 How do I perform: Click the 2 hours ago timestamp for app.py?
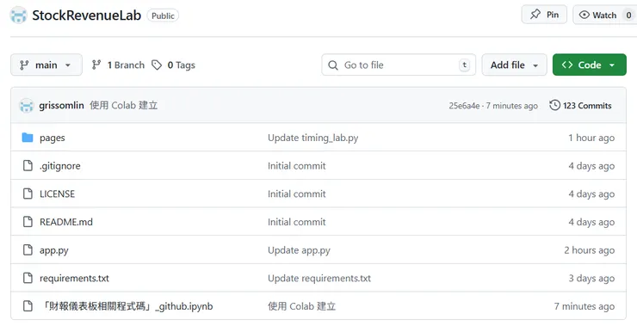click(x=589, y=250)
